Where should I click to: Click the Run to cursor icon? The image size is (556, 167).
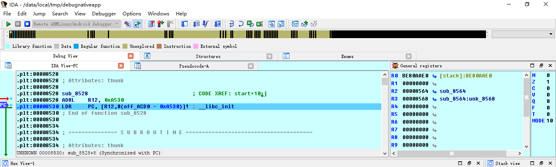pos(250,24)
